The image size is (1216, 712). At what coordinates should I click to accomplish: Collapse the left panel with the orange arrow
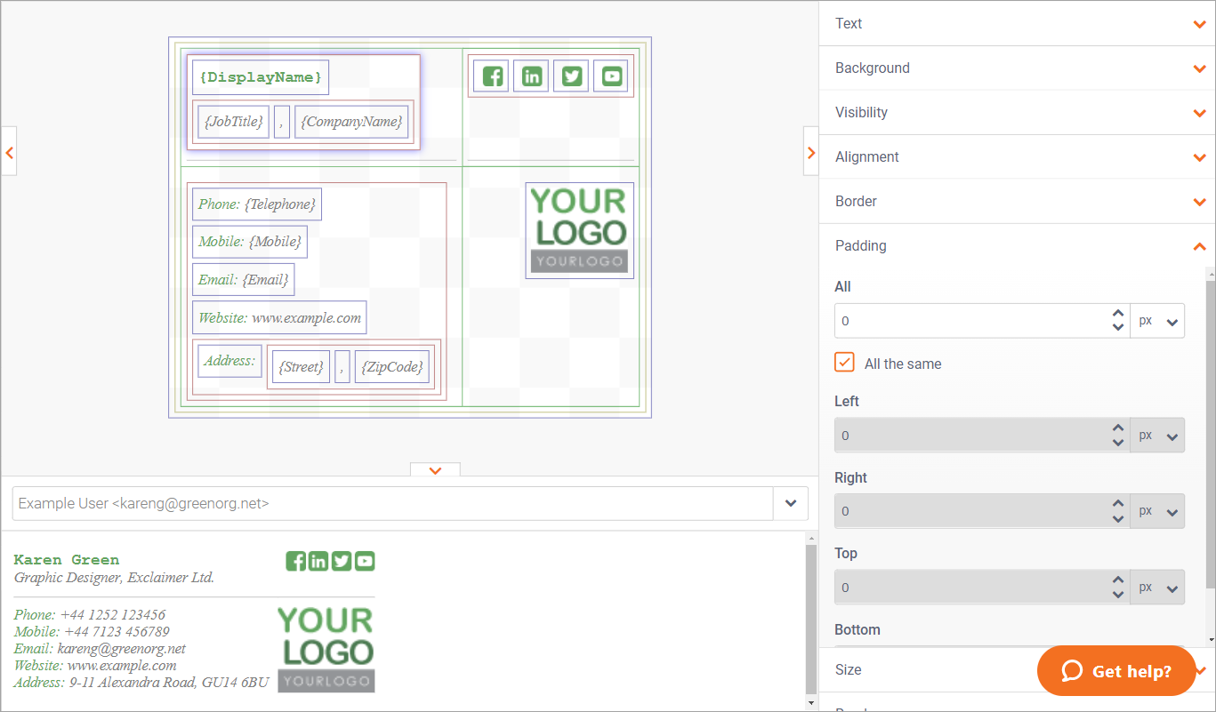(x=9, y=152)
